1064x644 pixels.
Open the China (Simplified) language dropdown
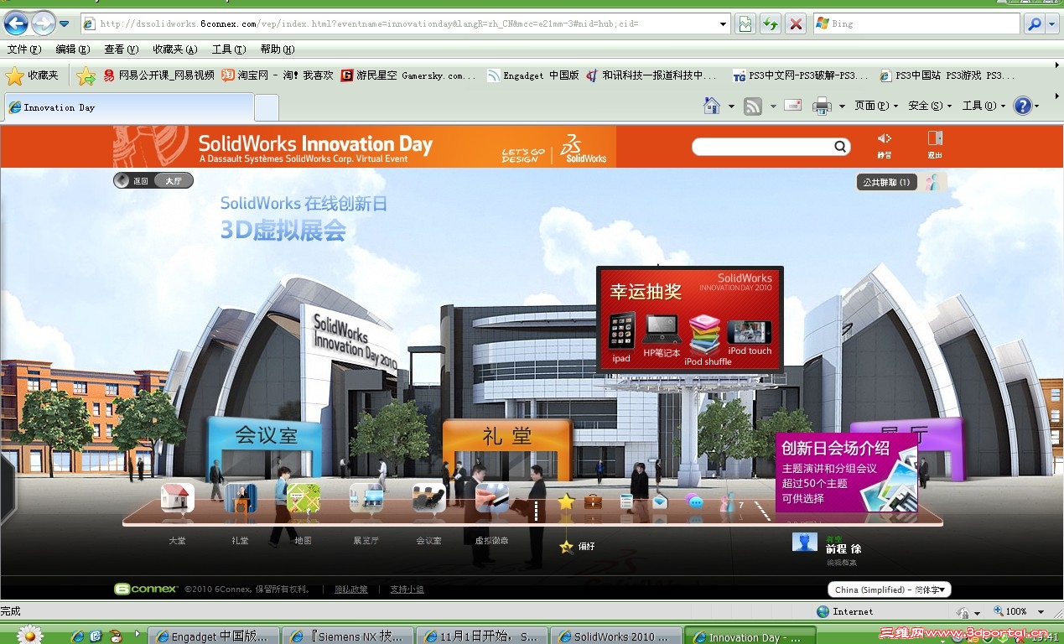tap(890, 589)
